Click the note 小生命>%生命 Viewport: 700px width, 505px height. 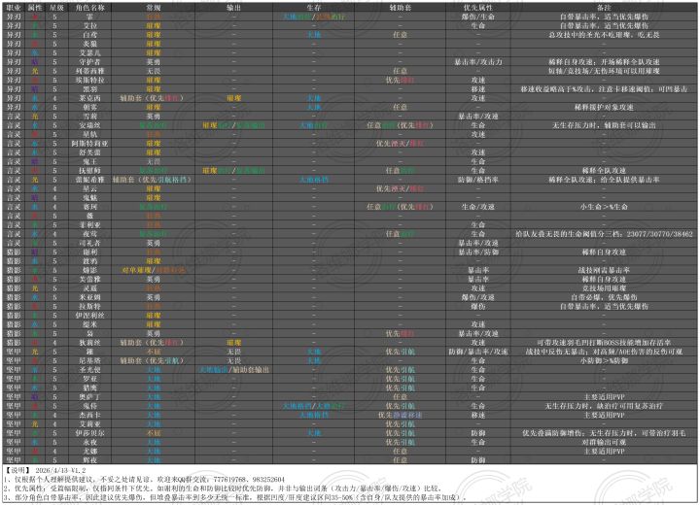(604, 207)
